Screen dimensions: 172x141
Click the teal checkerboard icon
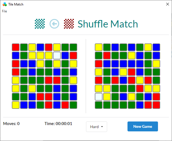(x=40, y=24)
